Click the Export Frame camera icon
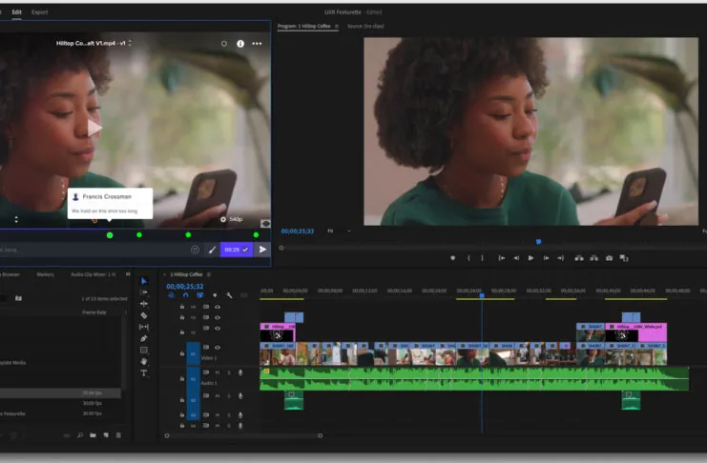Screen dimensions: 707x463 609,258
